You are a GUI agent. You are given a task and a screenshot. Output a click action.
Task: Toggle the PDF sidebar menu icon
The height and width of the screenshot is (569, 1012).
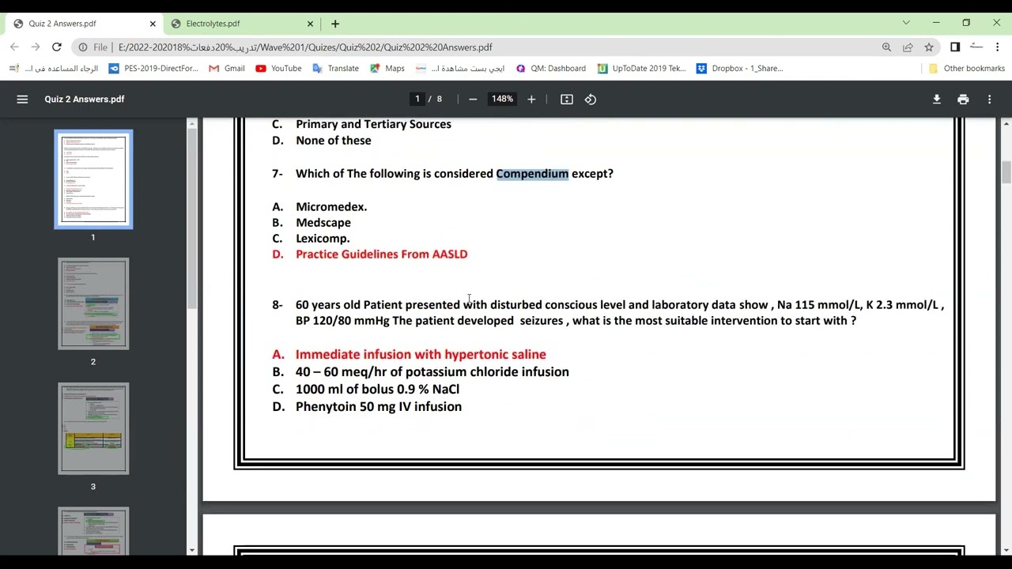[22, 99]
